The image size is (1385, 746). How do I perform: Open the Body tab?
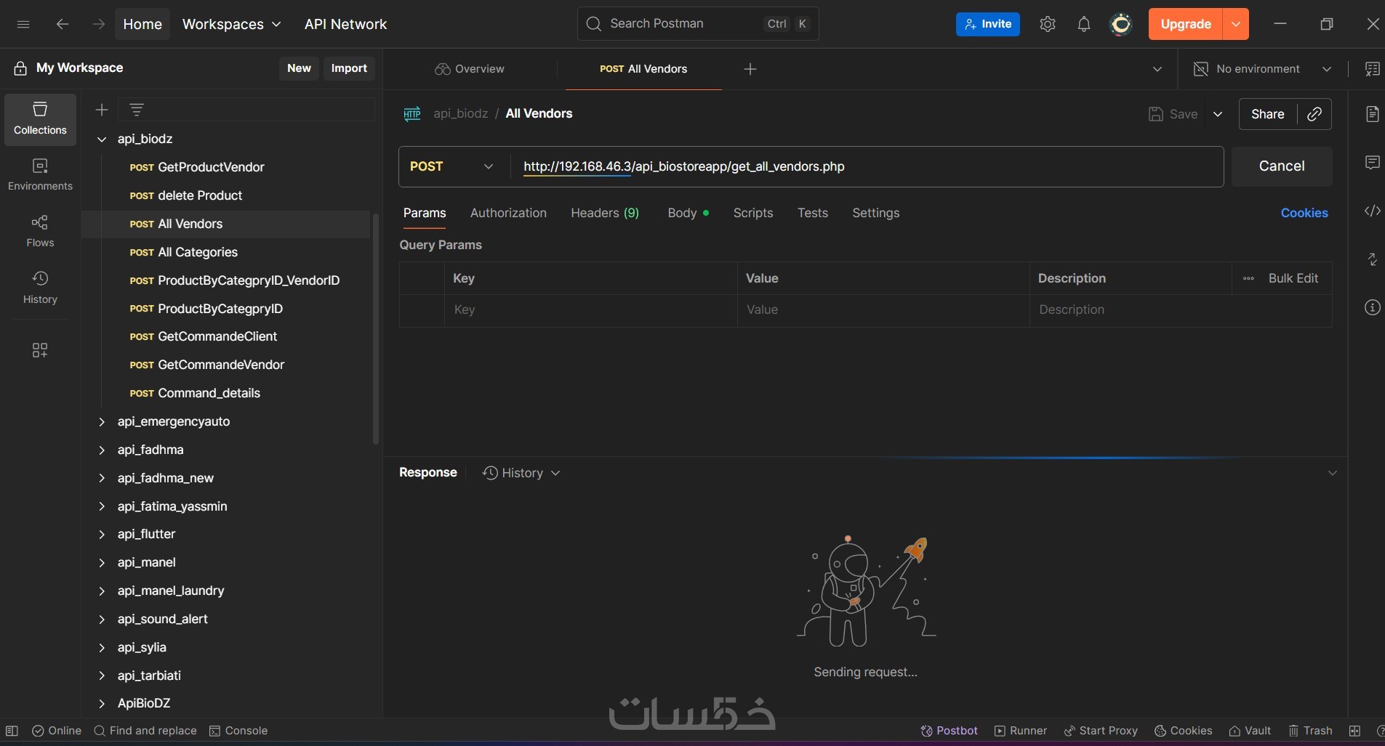point(688,213)
